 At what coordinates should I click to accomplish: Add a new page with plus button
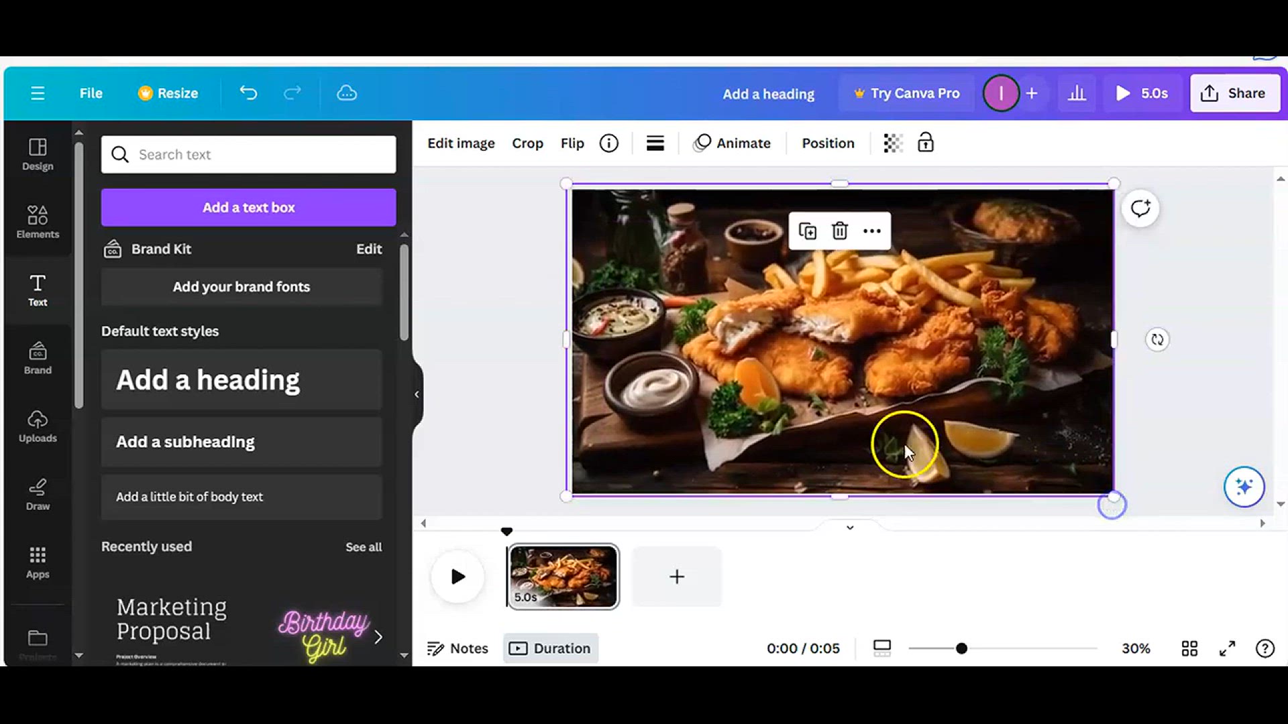click(x=677, y=577)
